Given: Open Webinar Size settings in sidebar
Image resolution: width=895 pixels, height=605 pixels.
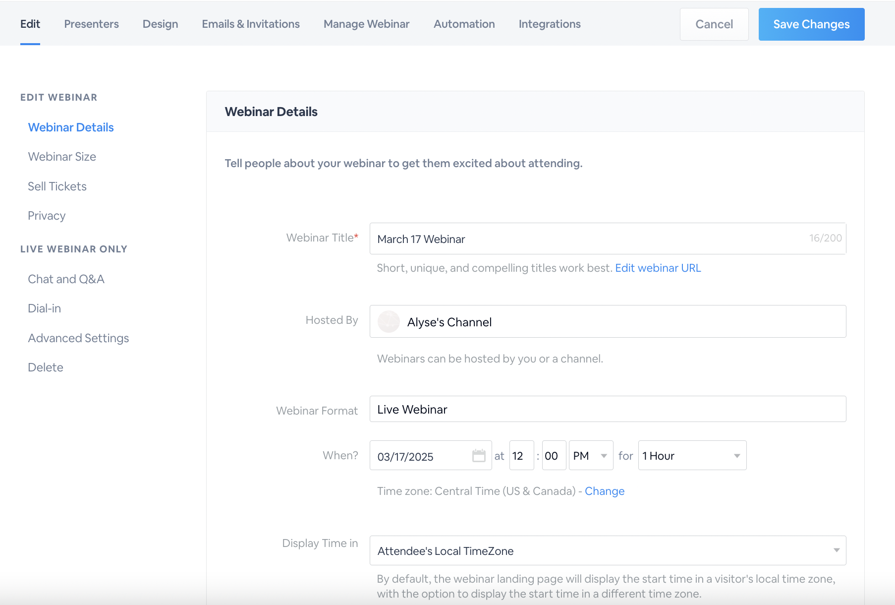Looking at the screenshot, I should click(x=61, y=157).
